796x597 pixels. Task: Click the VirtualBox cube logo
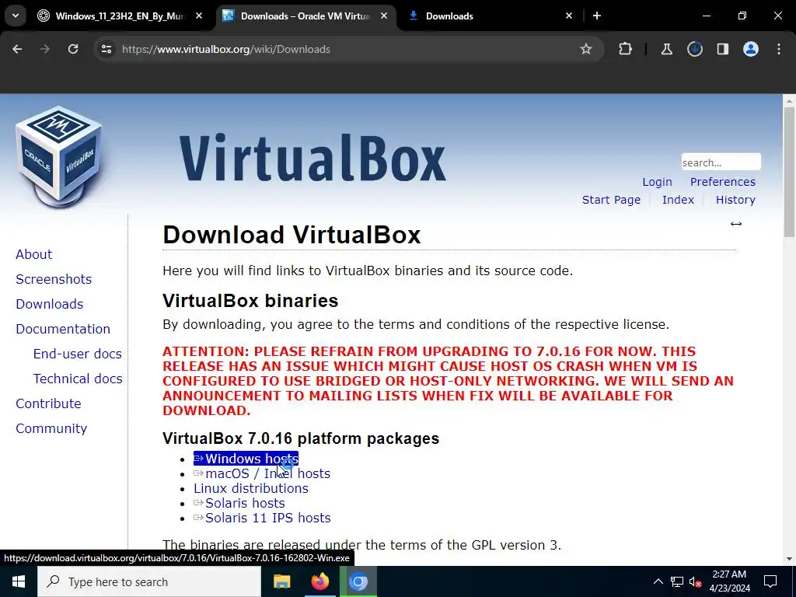coord(59,156)
